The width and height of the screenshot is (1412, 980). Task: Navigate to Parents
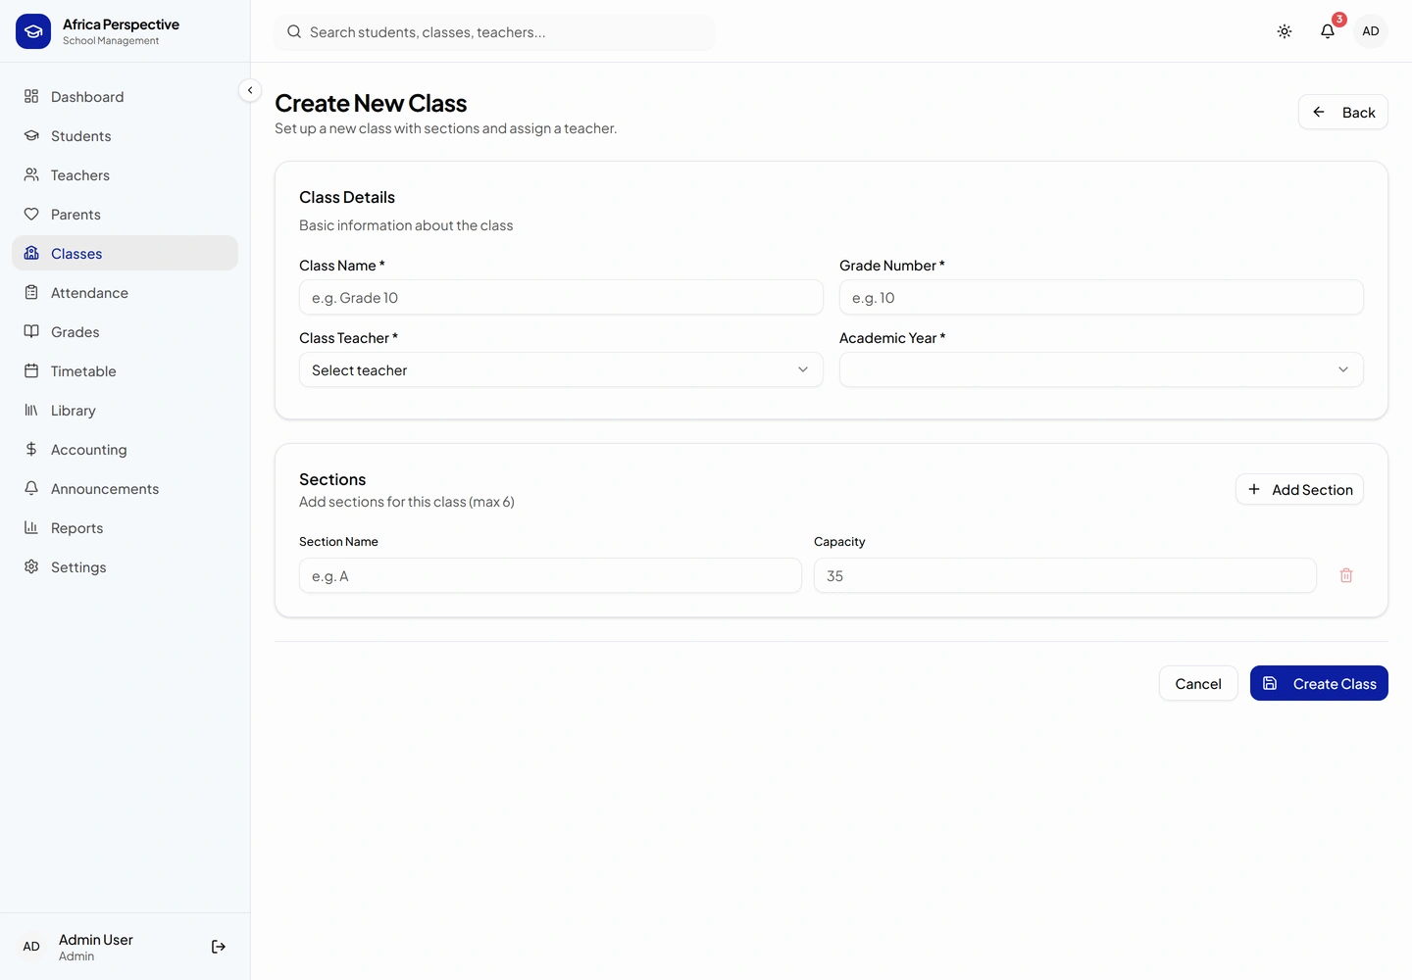click(125, 214)
